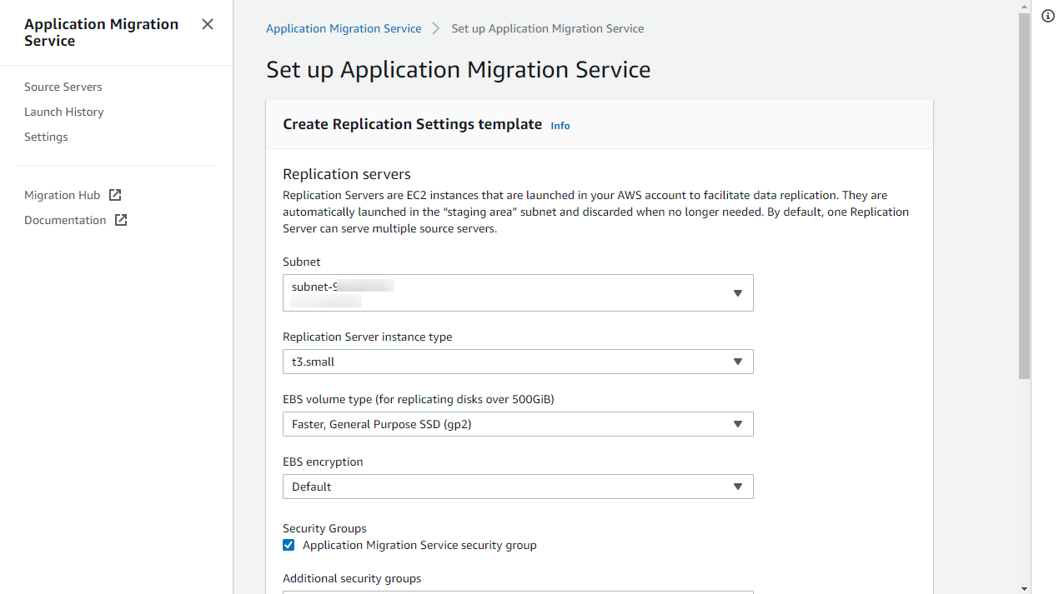Click the 'Subnet' field label
The image size is (1064, 594).
(301, 262)
